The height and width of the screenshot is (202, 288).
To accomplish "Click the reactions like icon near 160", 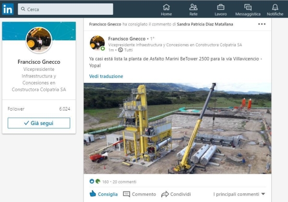I will coord(92,181).
